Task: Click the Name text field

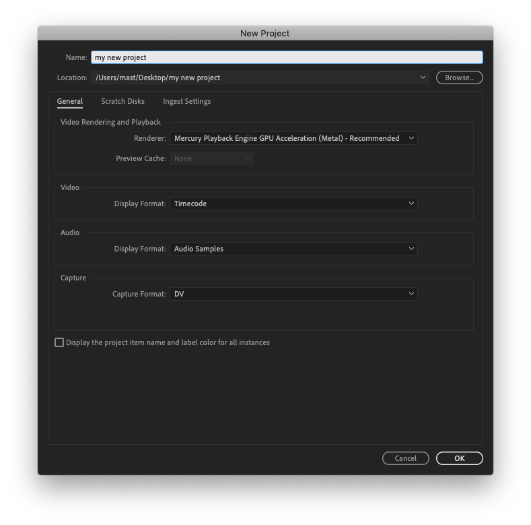Action: pos(287,58)
